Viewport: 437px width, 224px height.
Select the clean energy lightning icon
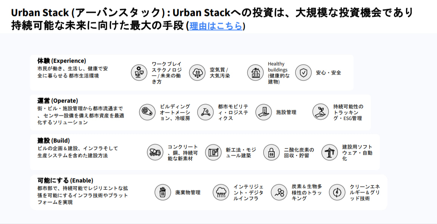pyautogui.click(x=337, y=192)
